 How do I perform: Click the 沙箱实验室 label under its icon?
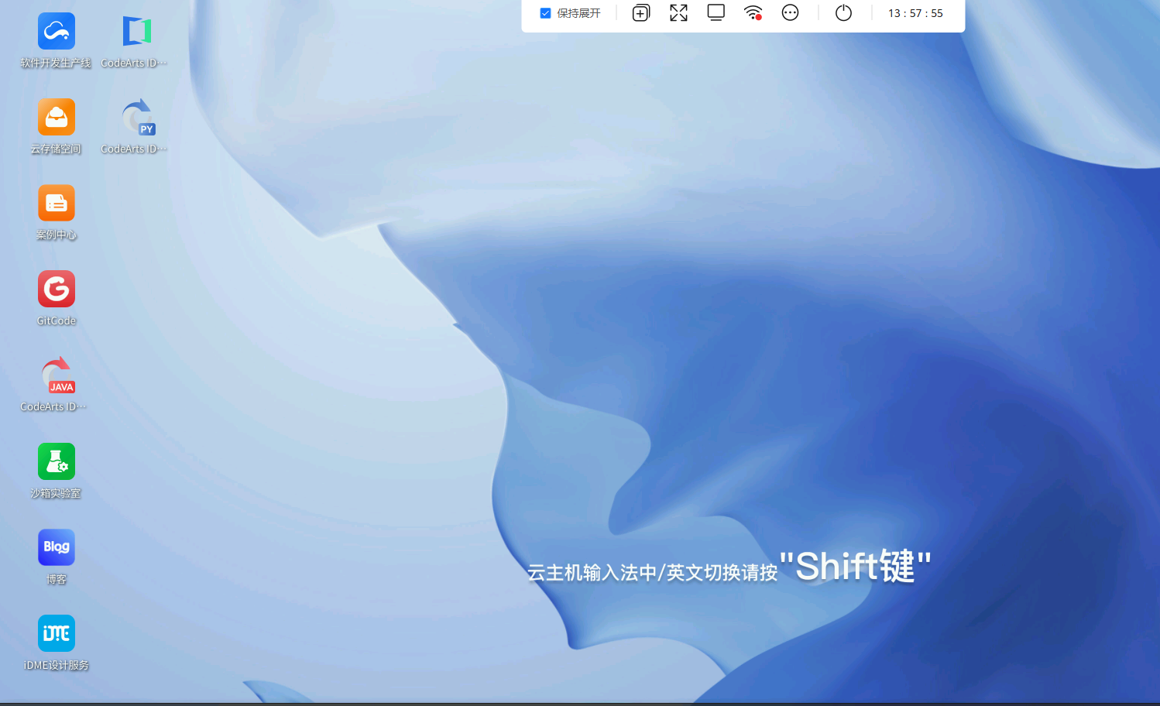click(x=56, y=492)
